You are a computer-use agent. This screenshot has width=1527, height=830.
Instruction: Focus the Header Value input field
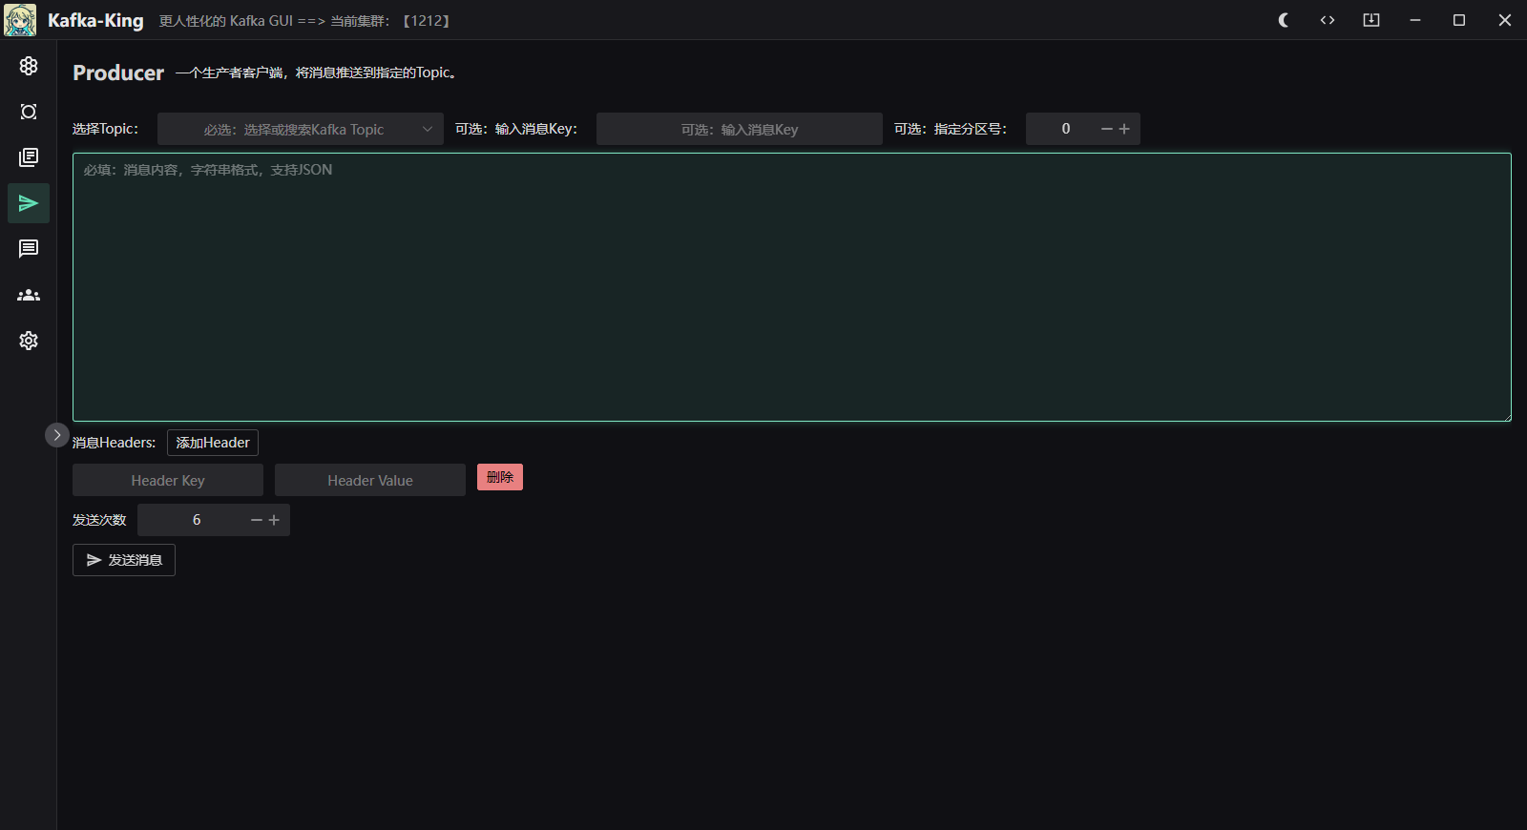tap(370, 480)
